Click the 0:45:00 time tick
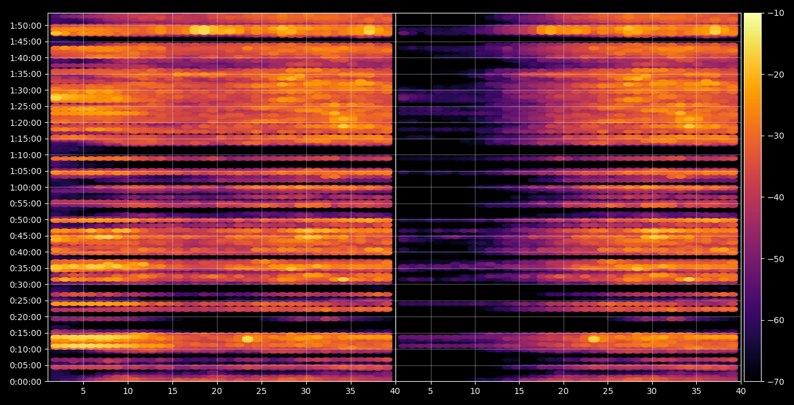 (x=26, y=236)
